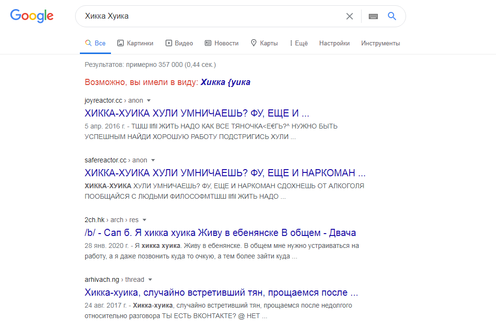This screenshot has width=496, height=321.
Task: Open the 2ch.hk Двача result link
Action: (220, 233)
